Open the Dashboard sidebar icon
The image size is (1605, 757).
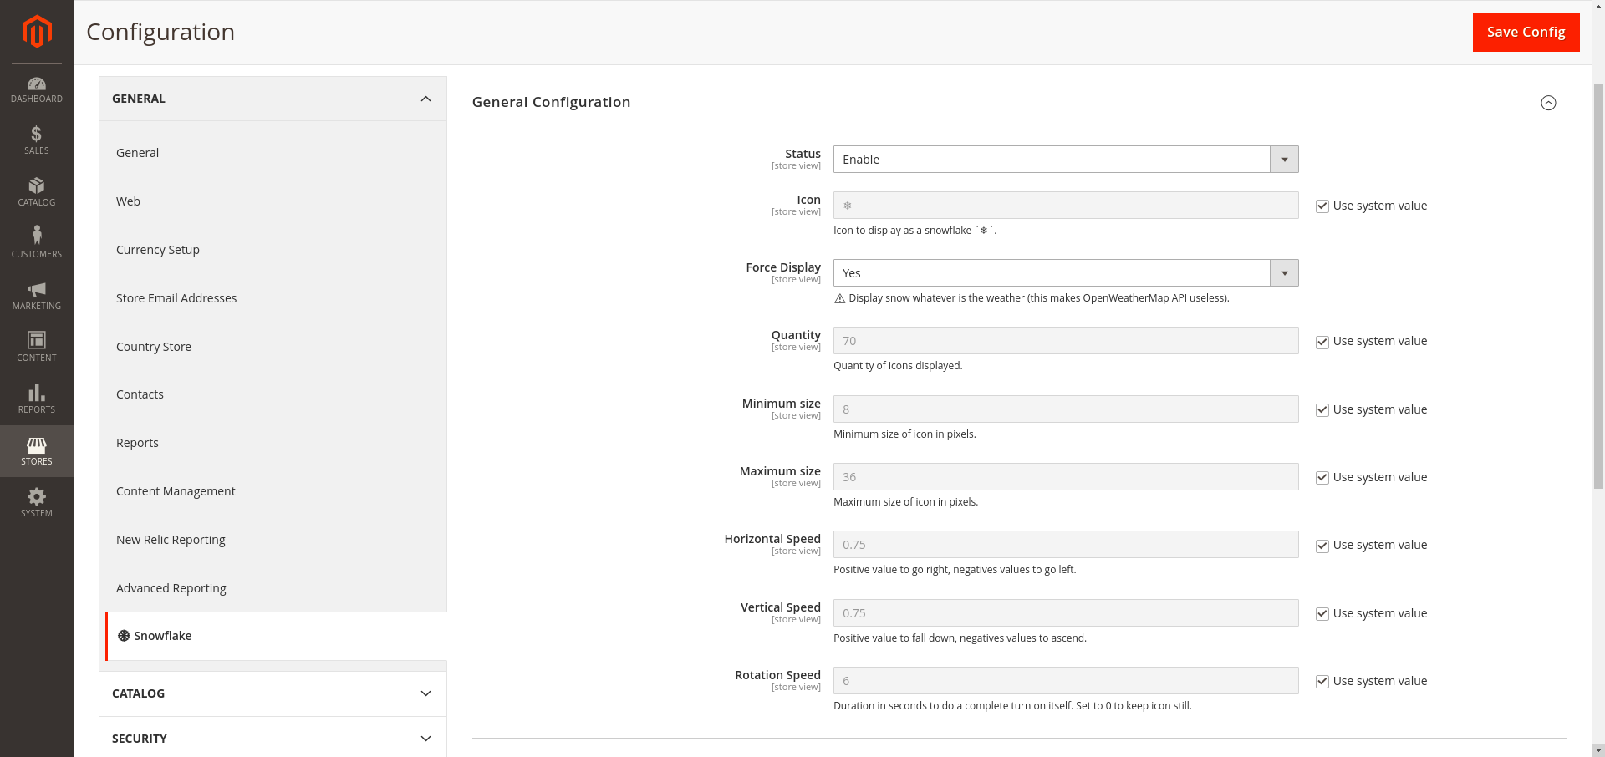[x=37, y=89]
